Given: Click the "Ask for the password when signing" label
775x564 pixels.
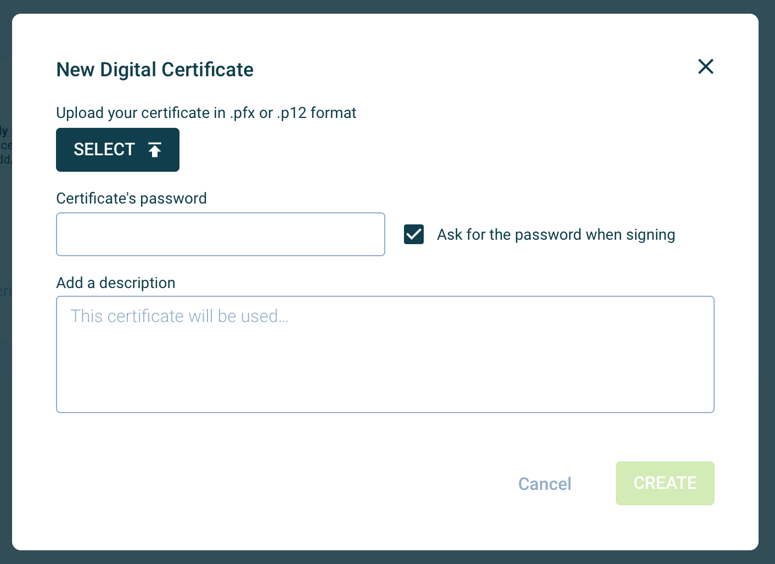Looking at the screenshot, I should 555,235.
